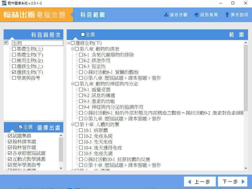Uncheck the 生物 subject checkbox
The width and height of the screenshot is (252, 189).
[x=6, y=43]
